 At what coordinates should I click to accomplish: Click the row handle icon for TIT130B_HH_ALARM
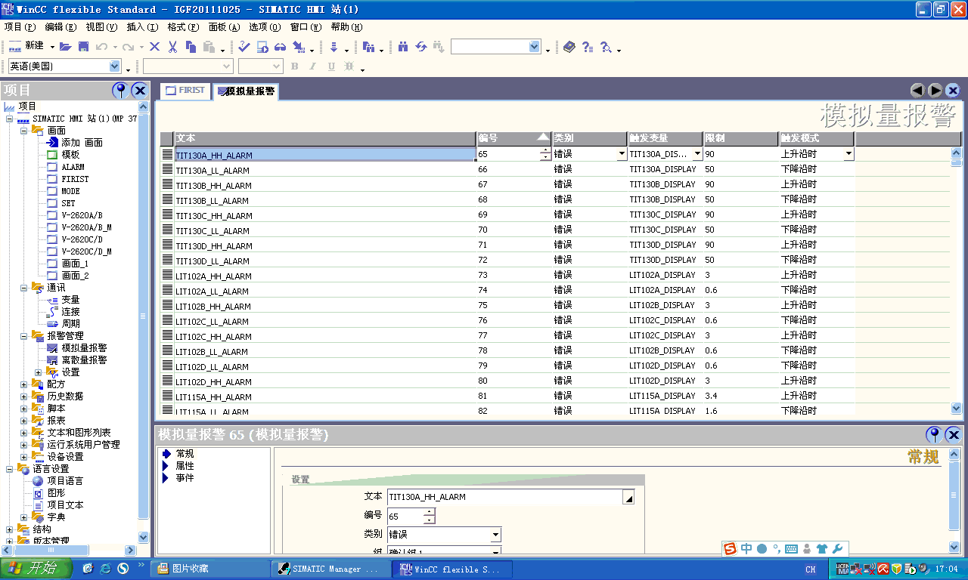point(167,184)
